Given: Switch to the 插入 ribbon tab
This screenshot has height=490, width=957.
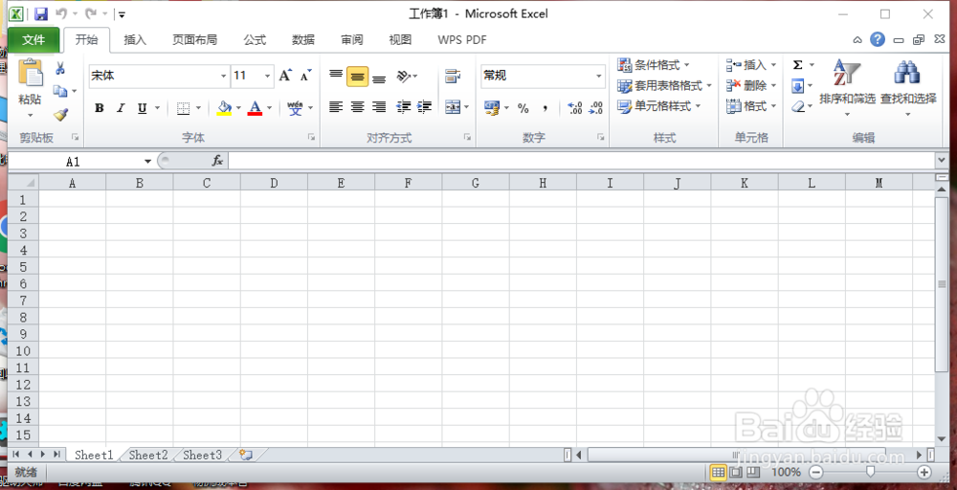Looking at the screenshot, I should click(x=135, y=39).
